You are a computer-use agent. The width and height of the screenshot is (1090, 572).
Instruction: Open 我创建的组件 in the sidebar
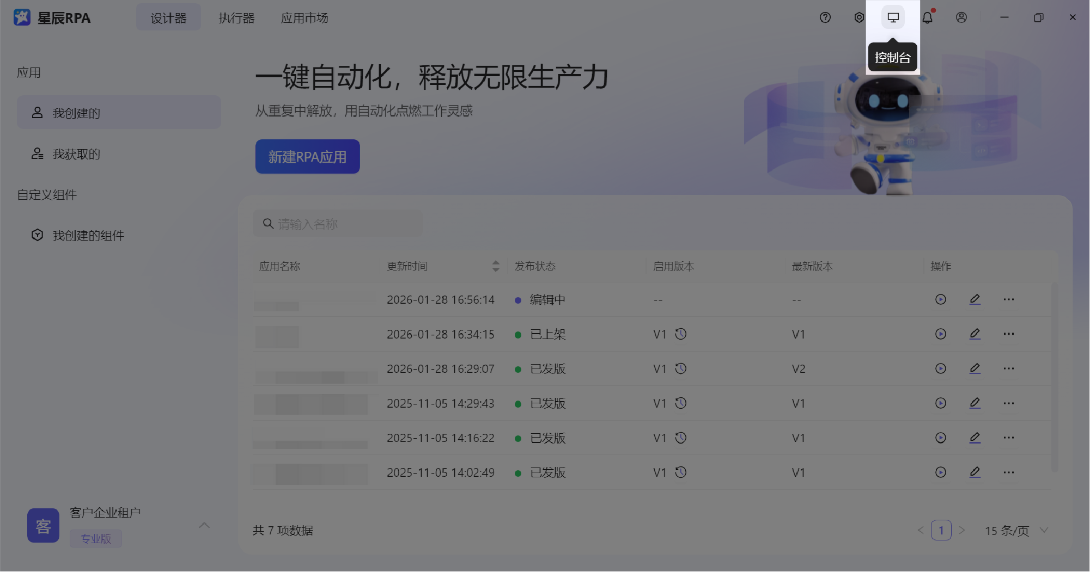(x=88, y=236)
